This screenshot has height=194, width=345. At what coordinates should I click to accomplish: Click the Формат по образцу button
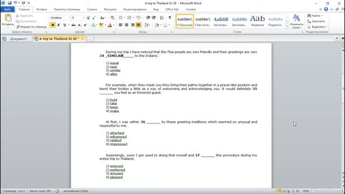click(x=31, y=27)
